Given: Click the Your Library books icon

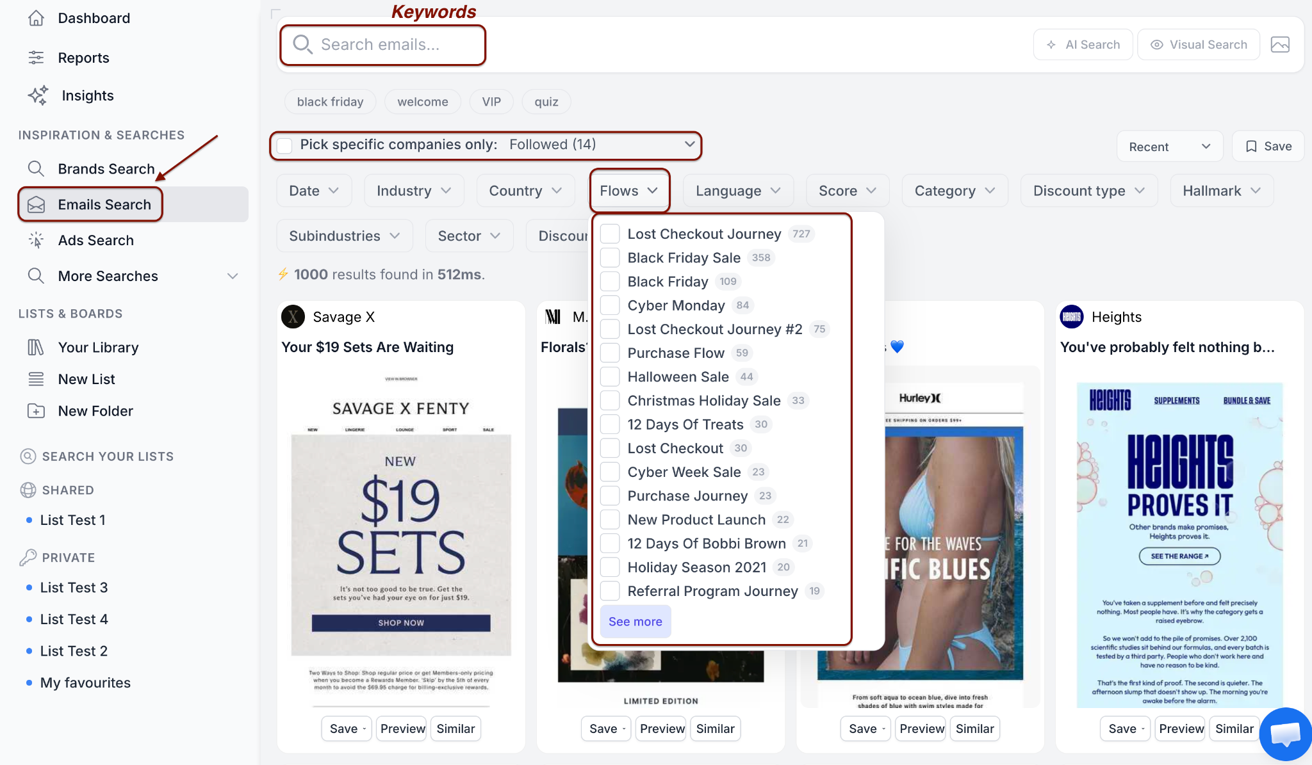Looking at the screenshot, I should 36,347.
